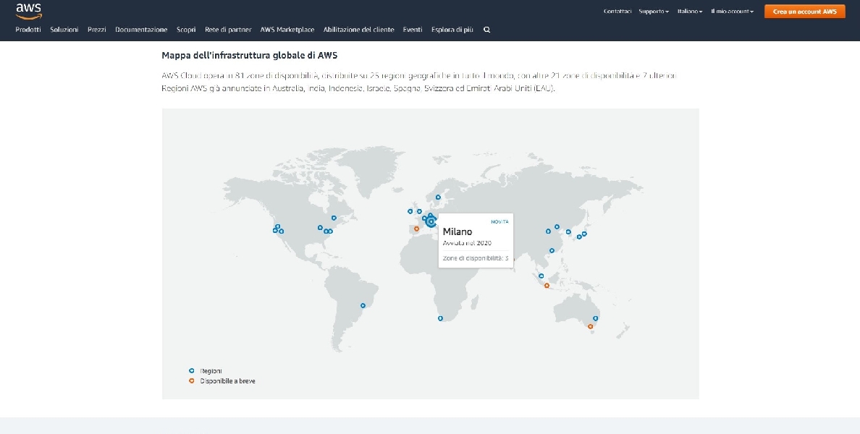The image size is (860, 434).
Task: Select the Hong Kong region marker
Action: tap(552, 250)
